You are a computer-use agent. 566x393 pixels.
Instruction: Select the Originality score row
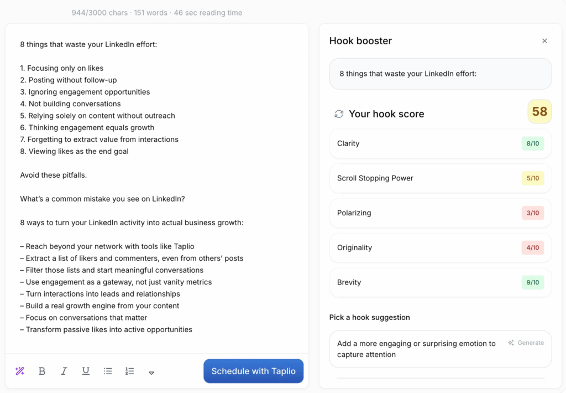[x=440, y=247]
